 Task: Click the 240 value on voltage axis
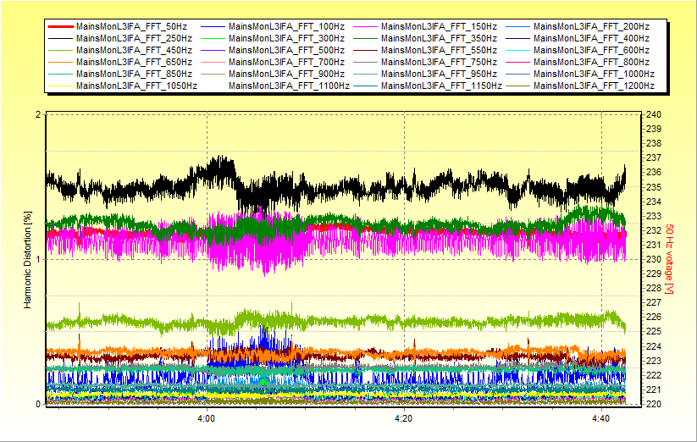click(x=653, y=115)
